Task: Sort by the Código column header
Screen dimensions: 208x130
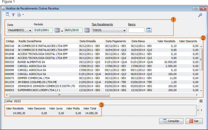Action: 11,41
